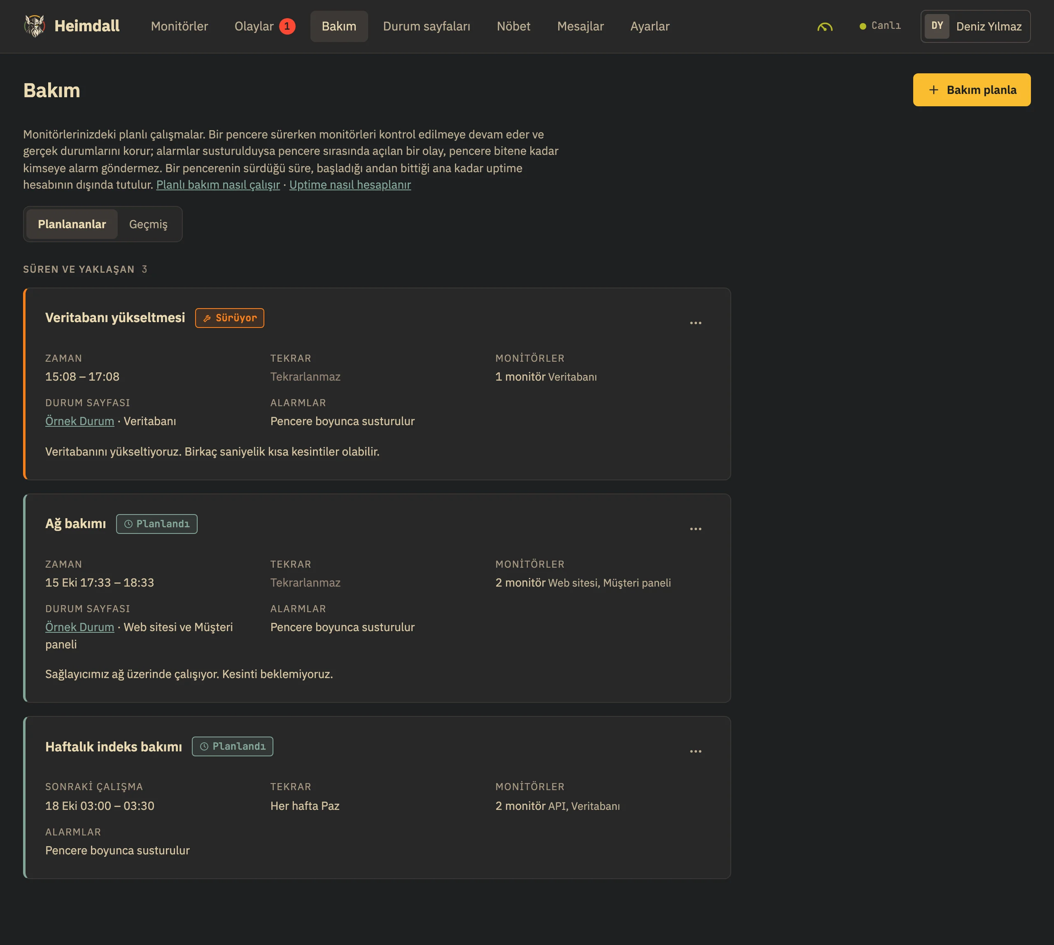The image size is (1054, 945).
Task: Click the Planlandı badge on Haftalık indeks bakımı
Action: pyautogui.click(x=233, y=746)
